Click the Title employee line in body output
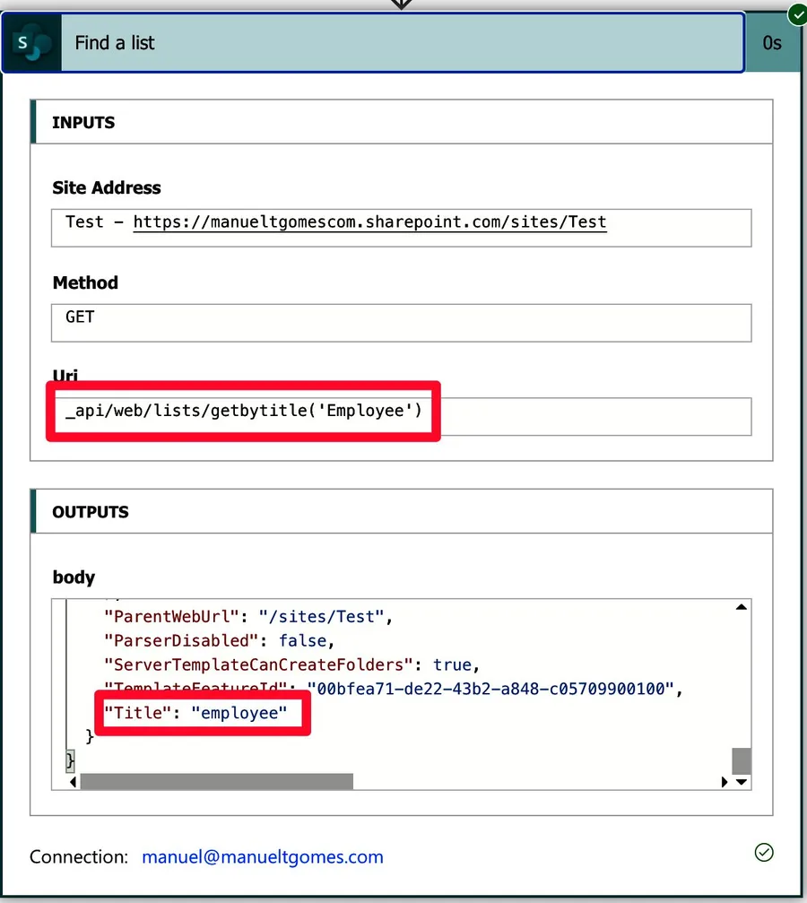The image size is (807, 903). pos(195,713)
